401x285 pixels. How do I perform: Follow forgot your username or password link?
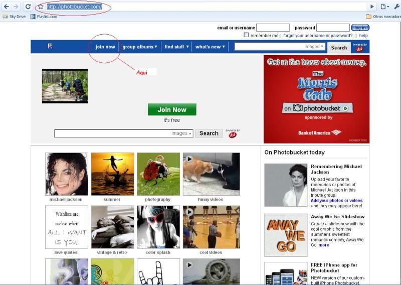click(x=317, y=36)
